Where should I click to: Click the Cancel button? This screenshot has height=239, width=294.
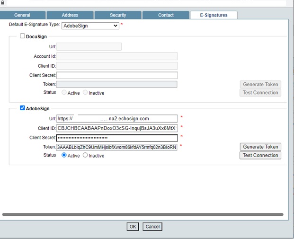(x=152, y=227)
